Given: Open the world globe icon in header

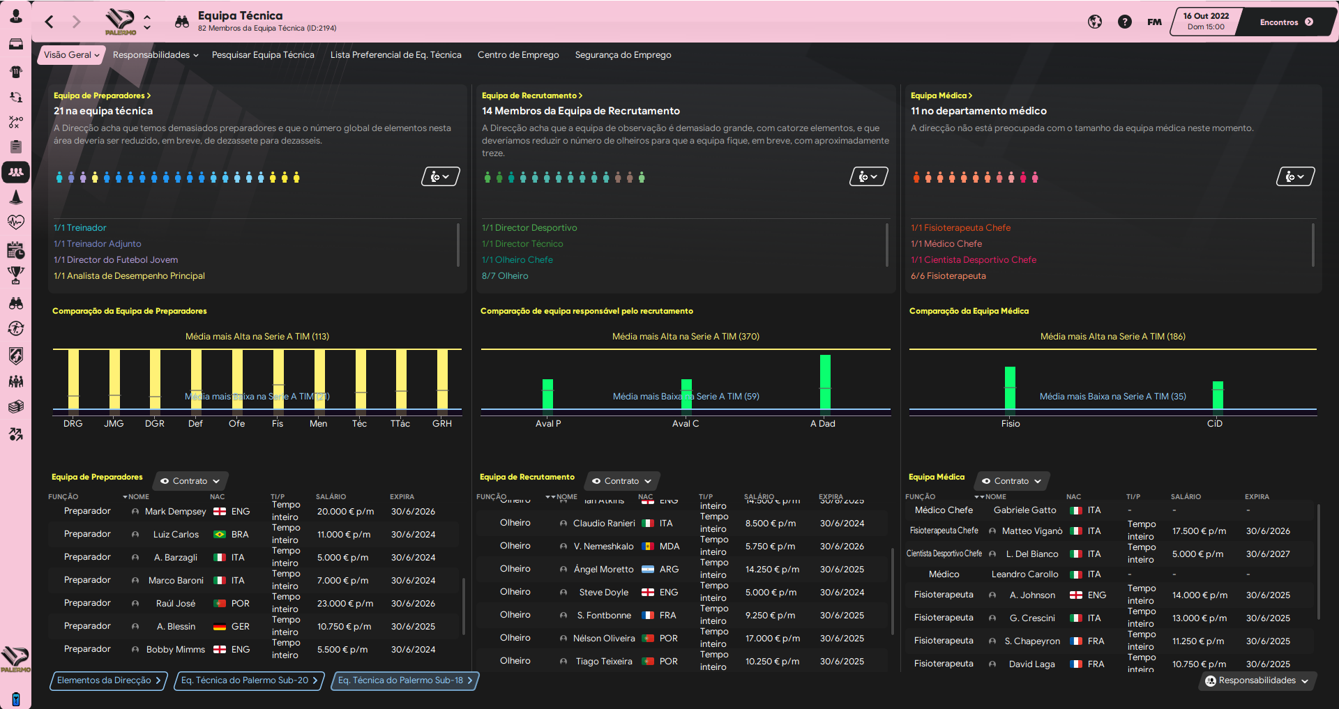Looking at the screenshot, I should [x=1095, y=22].
